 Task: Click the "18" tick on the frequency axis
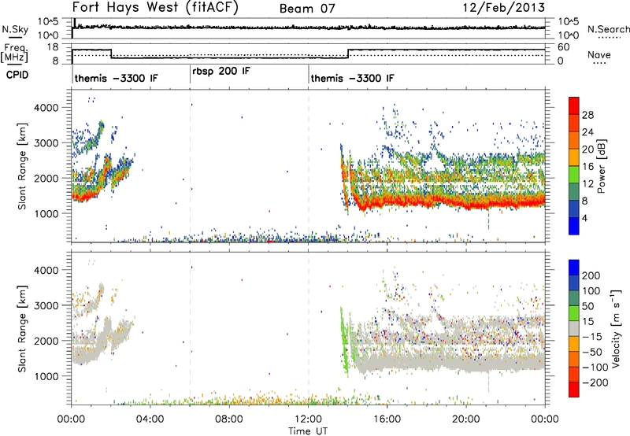click(x=53, y=47)
